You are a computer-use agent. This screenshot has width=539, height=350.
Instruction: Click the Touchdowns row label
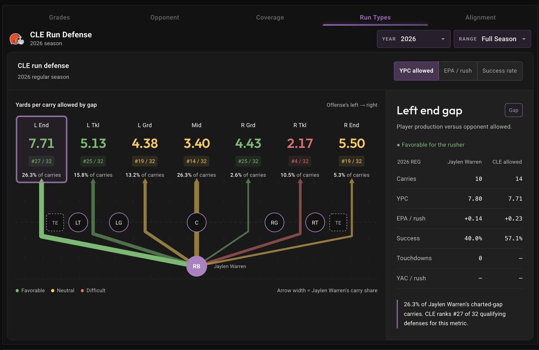point(414,258)
